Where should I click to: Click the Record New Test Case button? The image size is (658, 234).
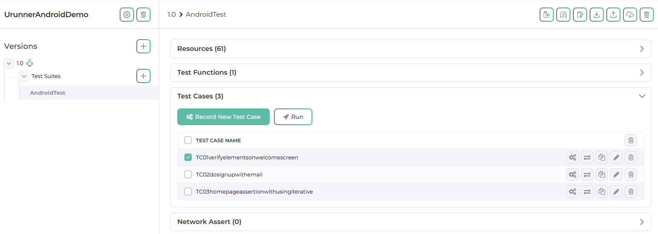pos(223,117)
